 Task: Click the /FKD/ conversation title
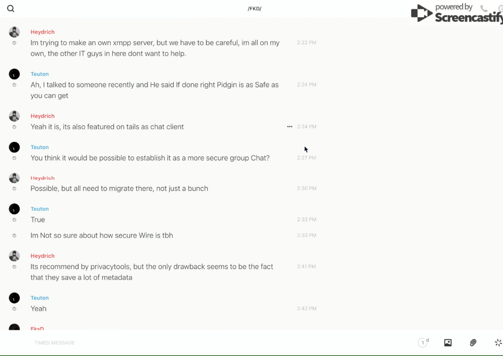255,9
